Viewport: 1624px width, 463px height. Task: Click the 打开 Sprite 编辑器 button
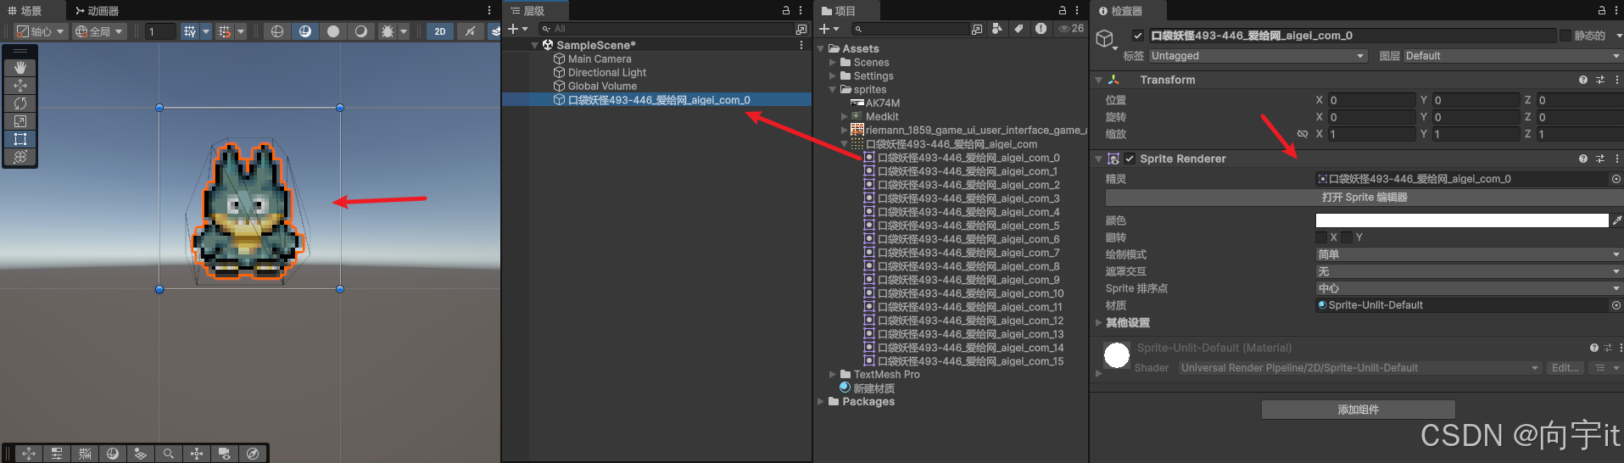[1364, 198]
